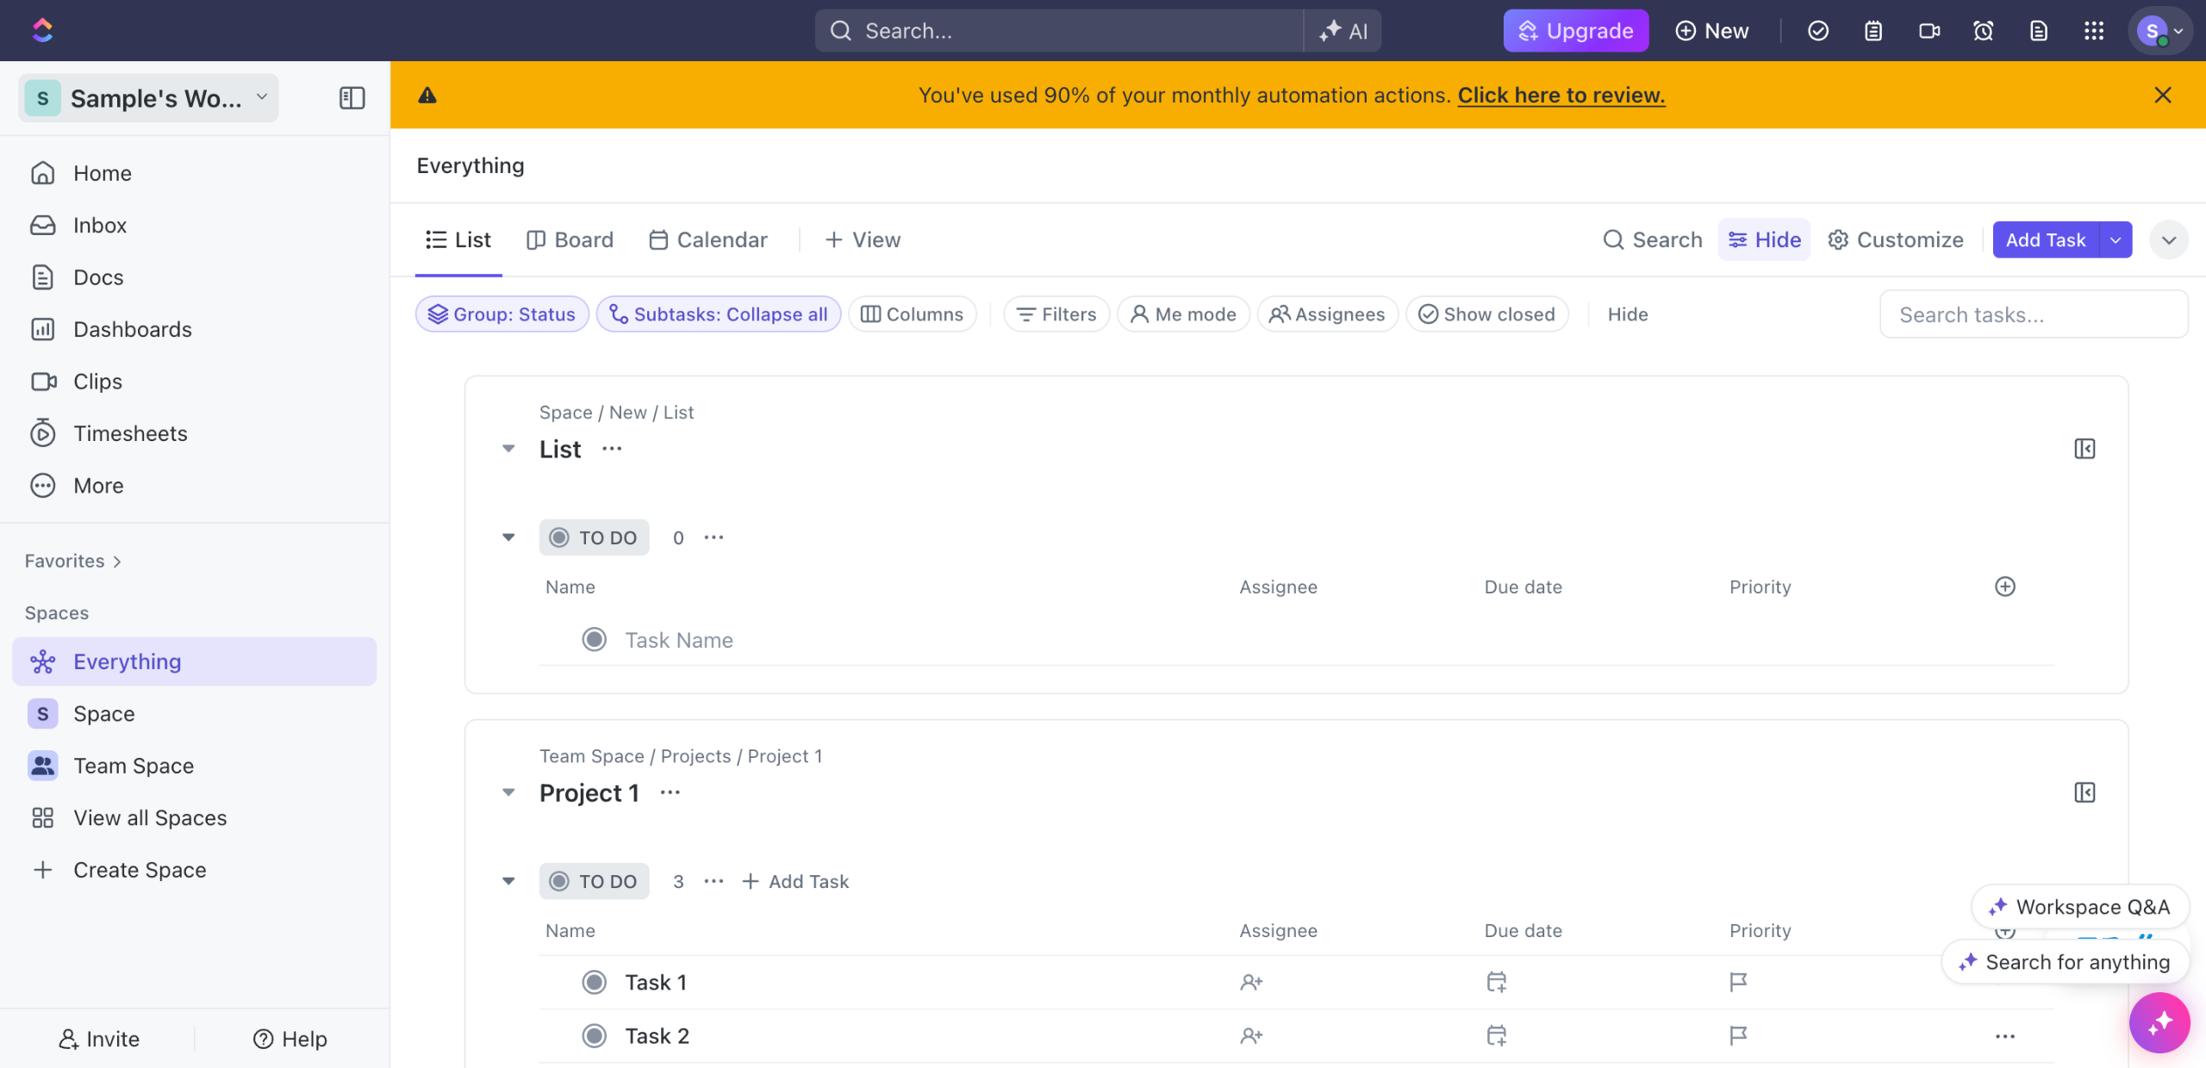Switch to the Board view tab
Image resolution: width=2206 pixels, height=1068 pixels.
coord(570,239)
